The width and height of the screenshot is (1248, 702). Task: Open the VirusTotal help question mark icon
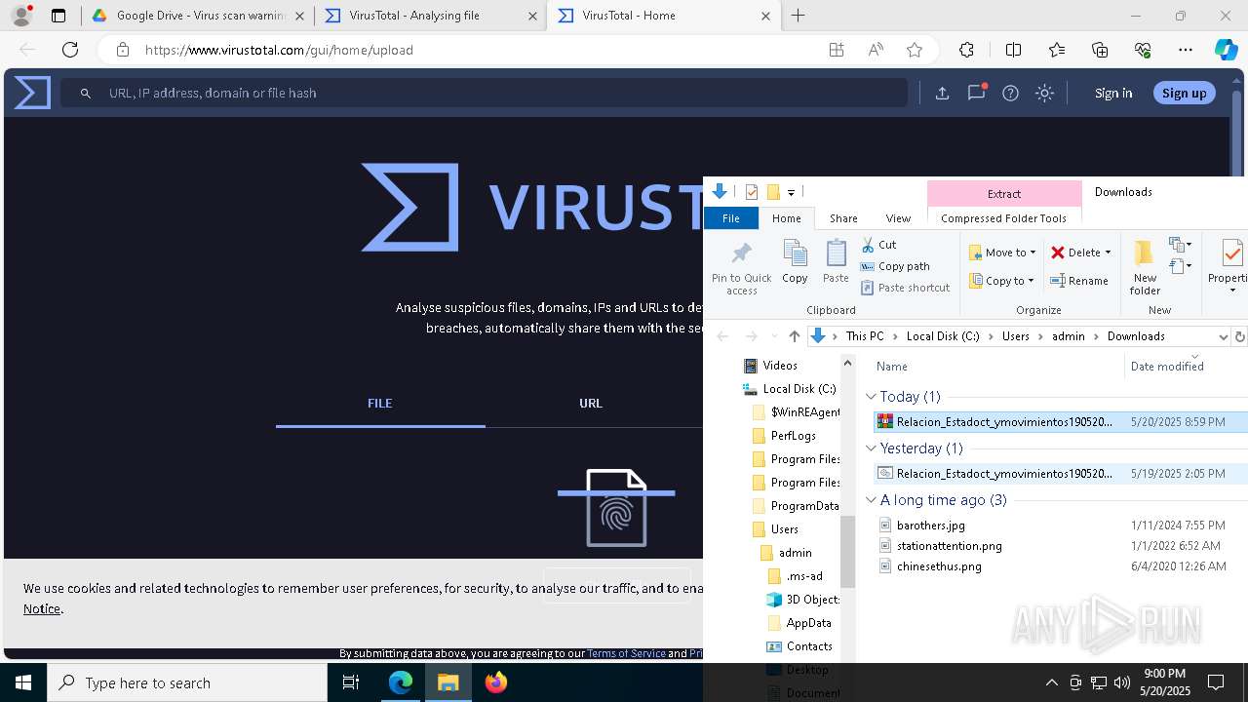pyautogui.click(x=1010, y=93)
